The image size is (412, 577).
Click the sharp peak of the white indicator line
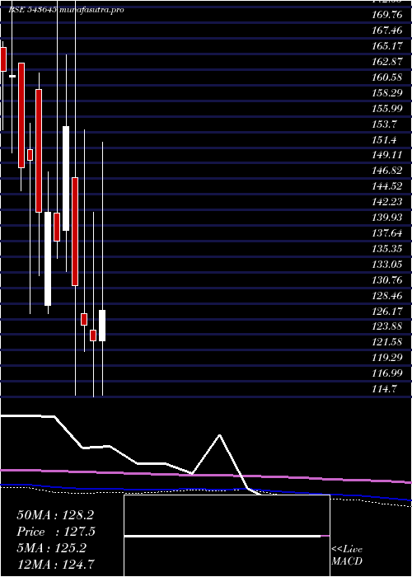click(220, 435)
